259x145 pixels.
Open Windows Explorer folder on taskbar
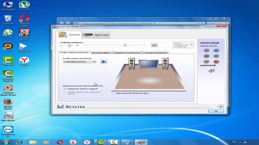tap(33, 142)
